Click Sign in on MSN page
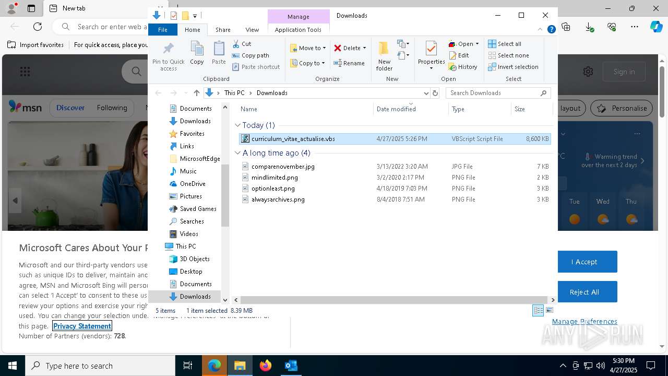Viewport: 668px width, 376px height. point(624,72)
